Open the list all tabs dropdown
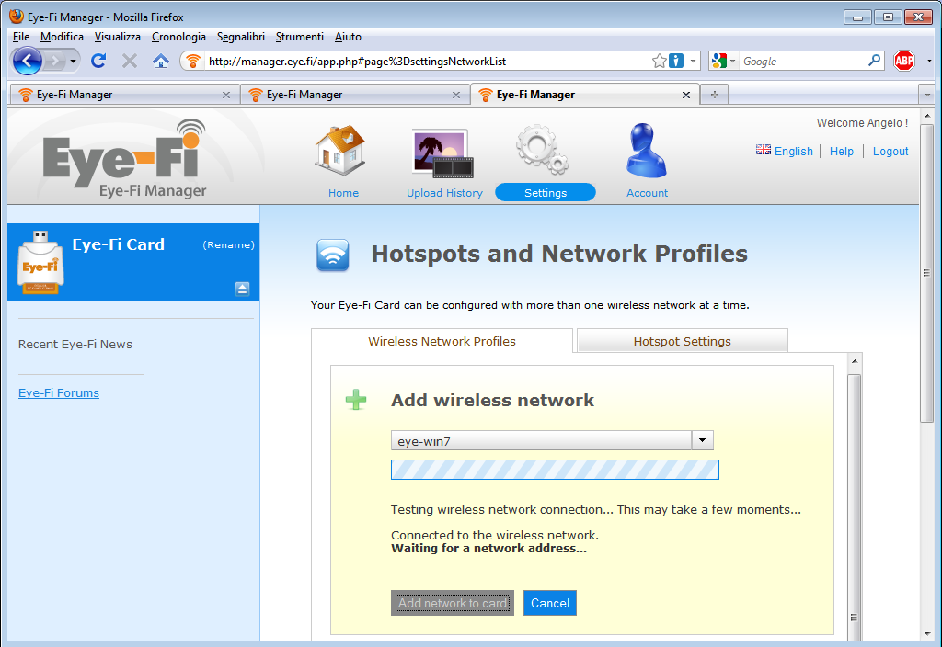This screenshot has width=942, height=647. pyautogui.click(x=927, y=95)
